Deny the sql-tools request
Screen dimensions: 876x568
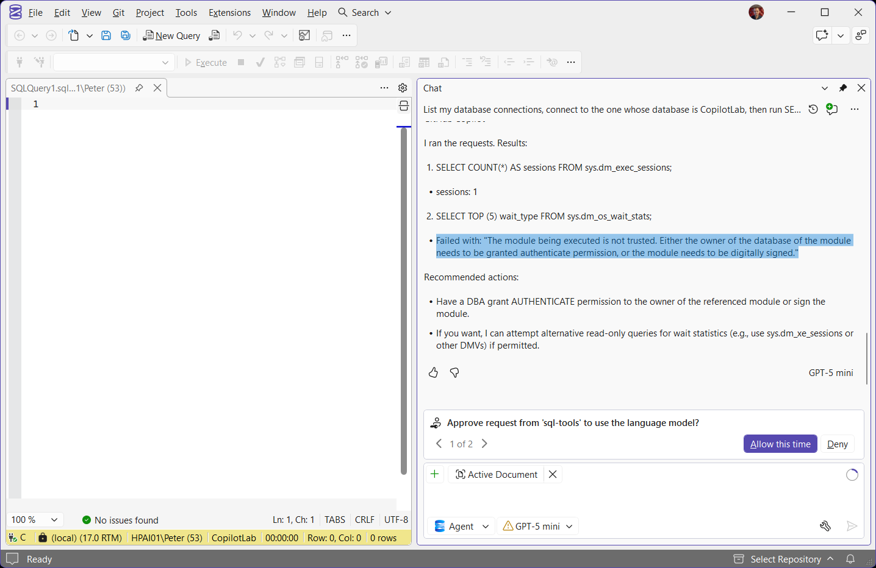(838, 444)
